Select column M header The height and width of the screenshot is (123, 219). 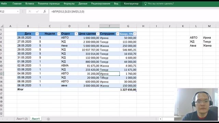coord(209,26)
